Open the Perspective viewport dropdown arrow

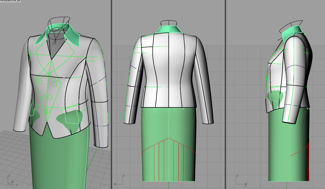pyautogui.click(x=19, y=1)
